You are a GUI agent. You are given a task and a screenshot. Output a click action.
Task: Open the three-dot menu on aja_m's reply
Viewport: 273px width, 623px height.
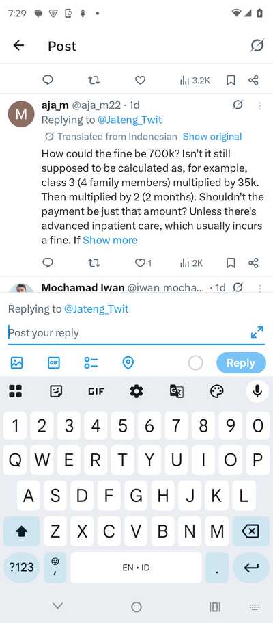coord(259,106)
